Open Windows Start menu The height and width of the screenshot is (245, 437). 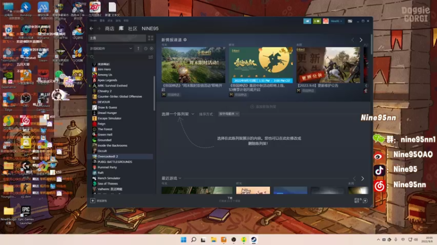click(184, 240)
